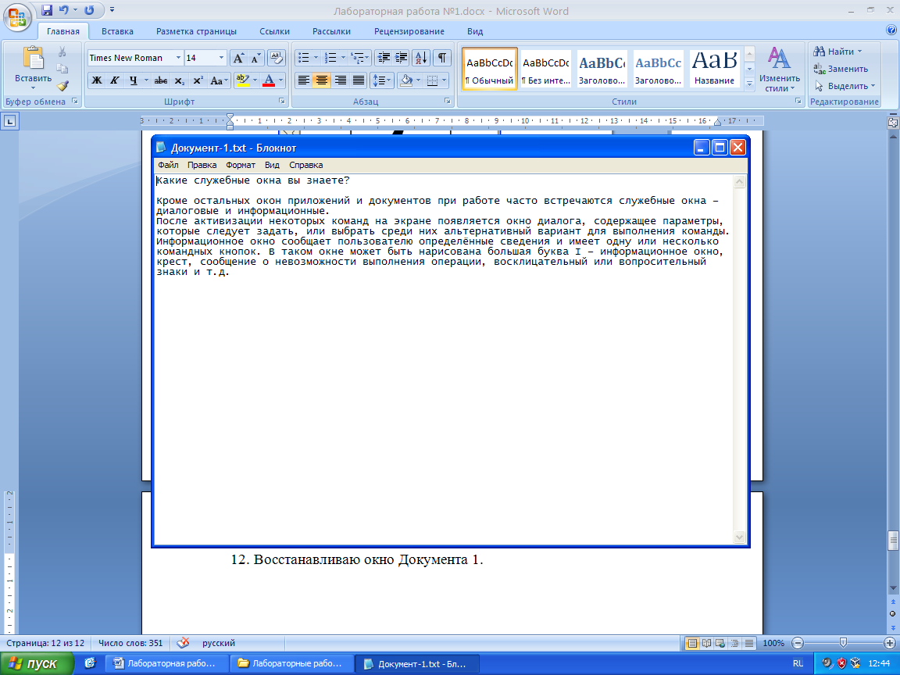Image resolution: width=900 pixels, height=675 pixels.
Task: Expand numbered list dropdown
Action: [343, 57]
